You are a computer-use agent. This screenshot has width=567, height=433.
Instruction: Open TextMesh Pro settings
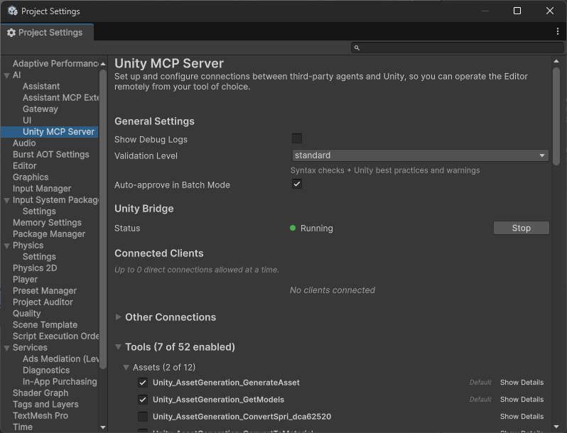[x=40, y=416]
